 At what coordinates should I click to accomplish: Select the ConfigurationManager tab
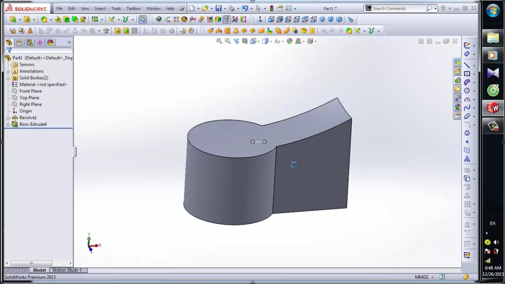[30, 43]
